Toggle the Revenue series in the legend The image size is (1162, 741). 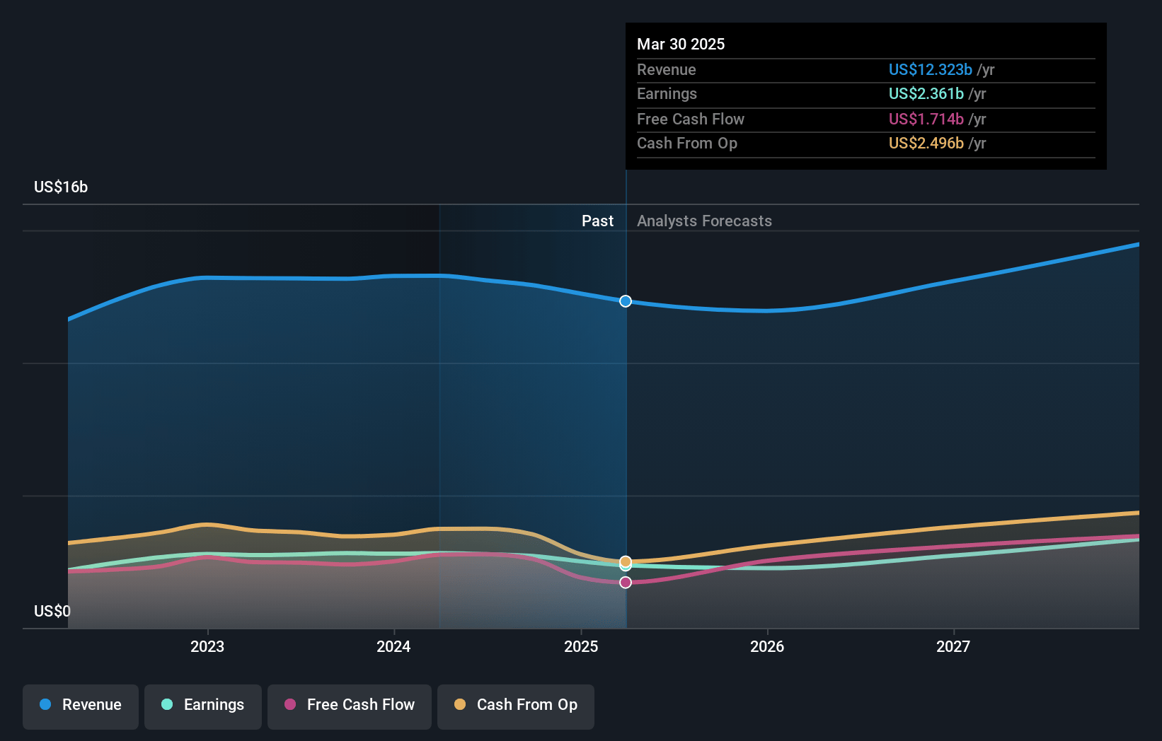pos(81,706)
